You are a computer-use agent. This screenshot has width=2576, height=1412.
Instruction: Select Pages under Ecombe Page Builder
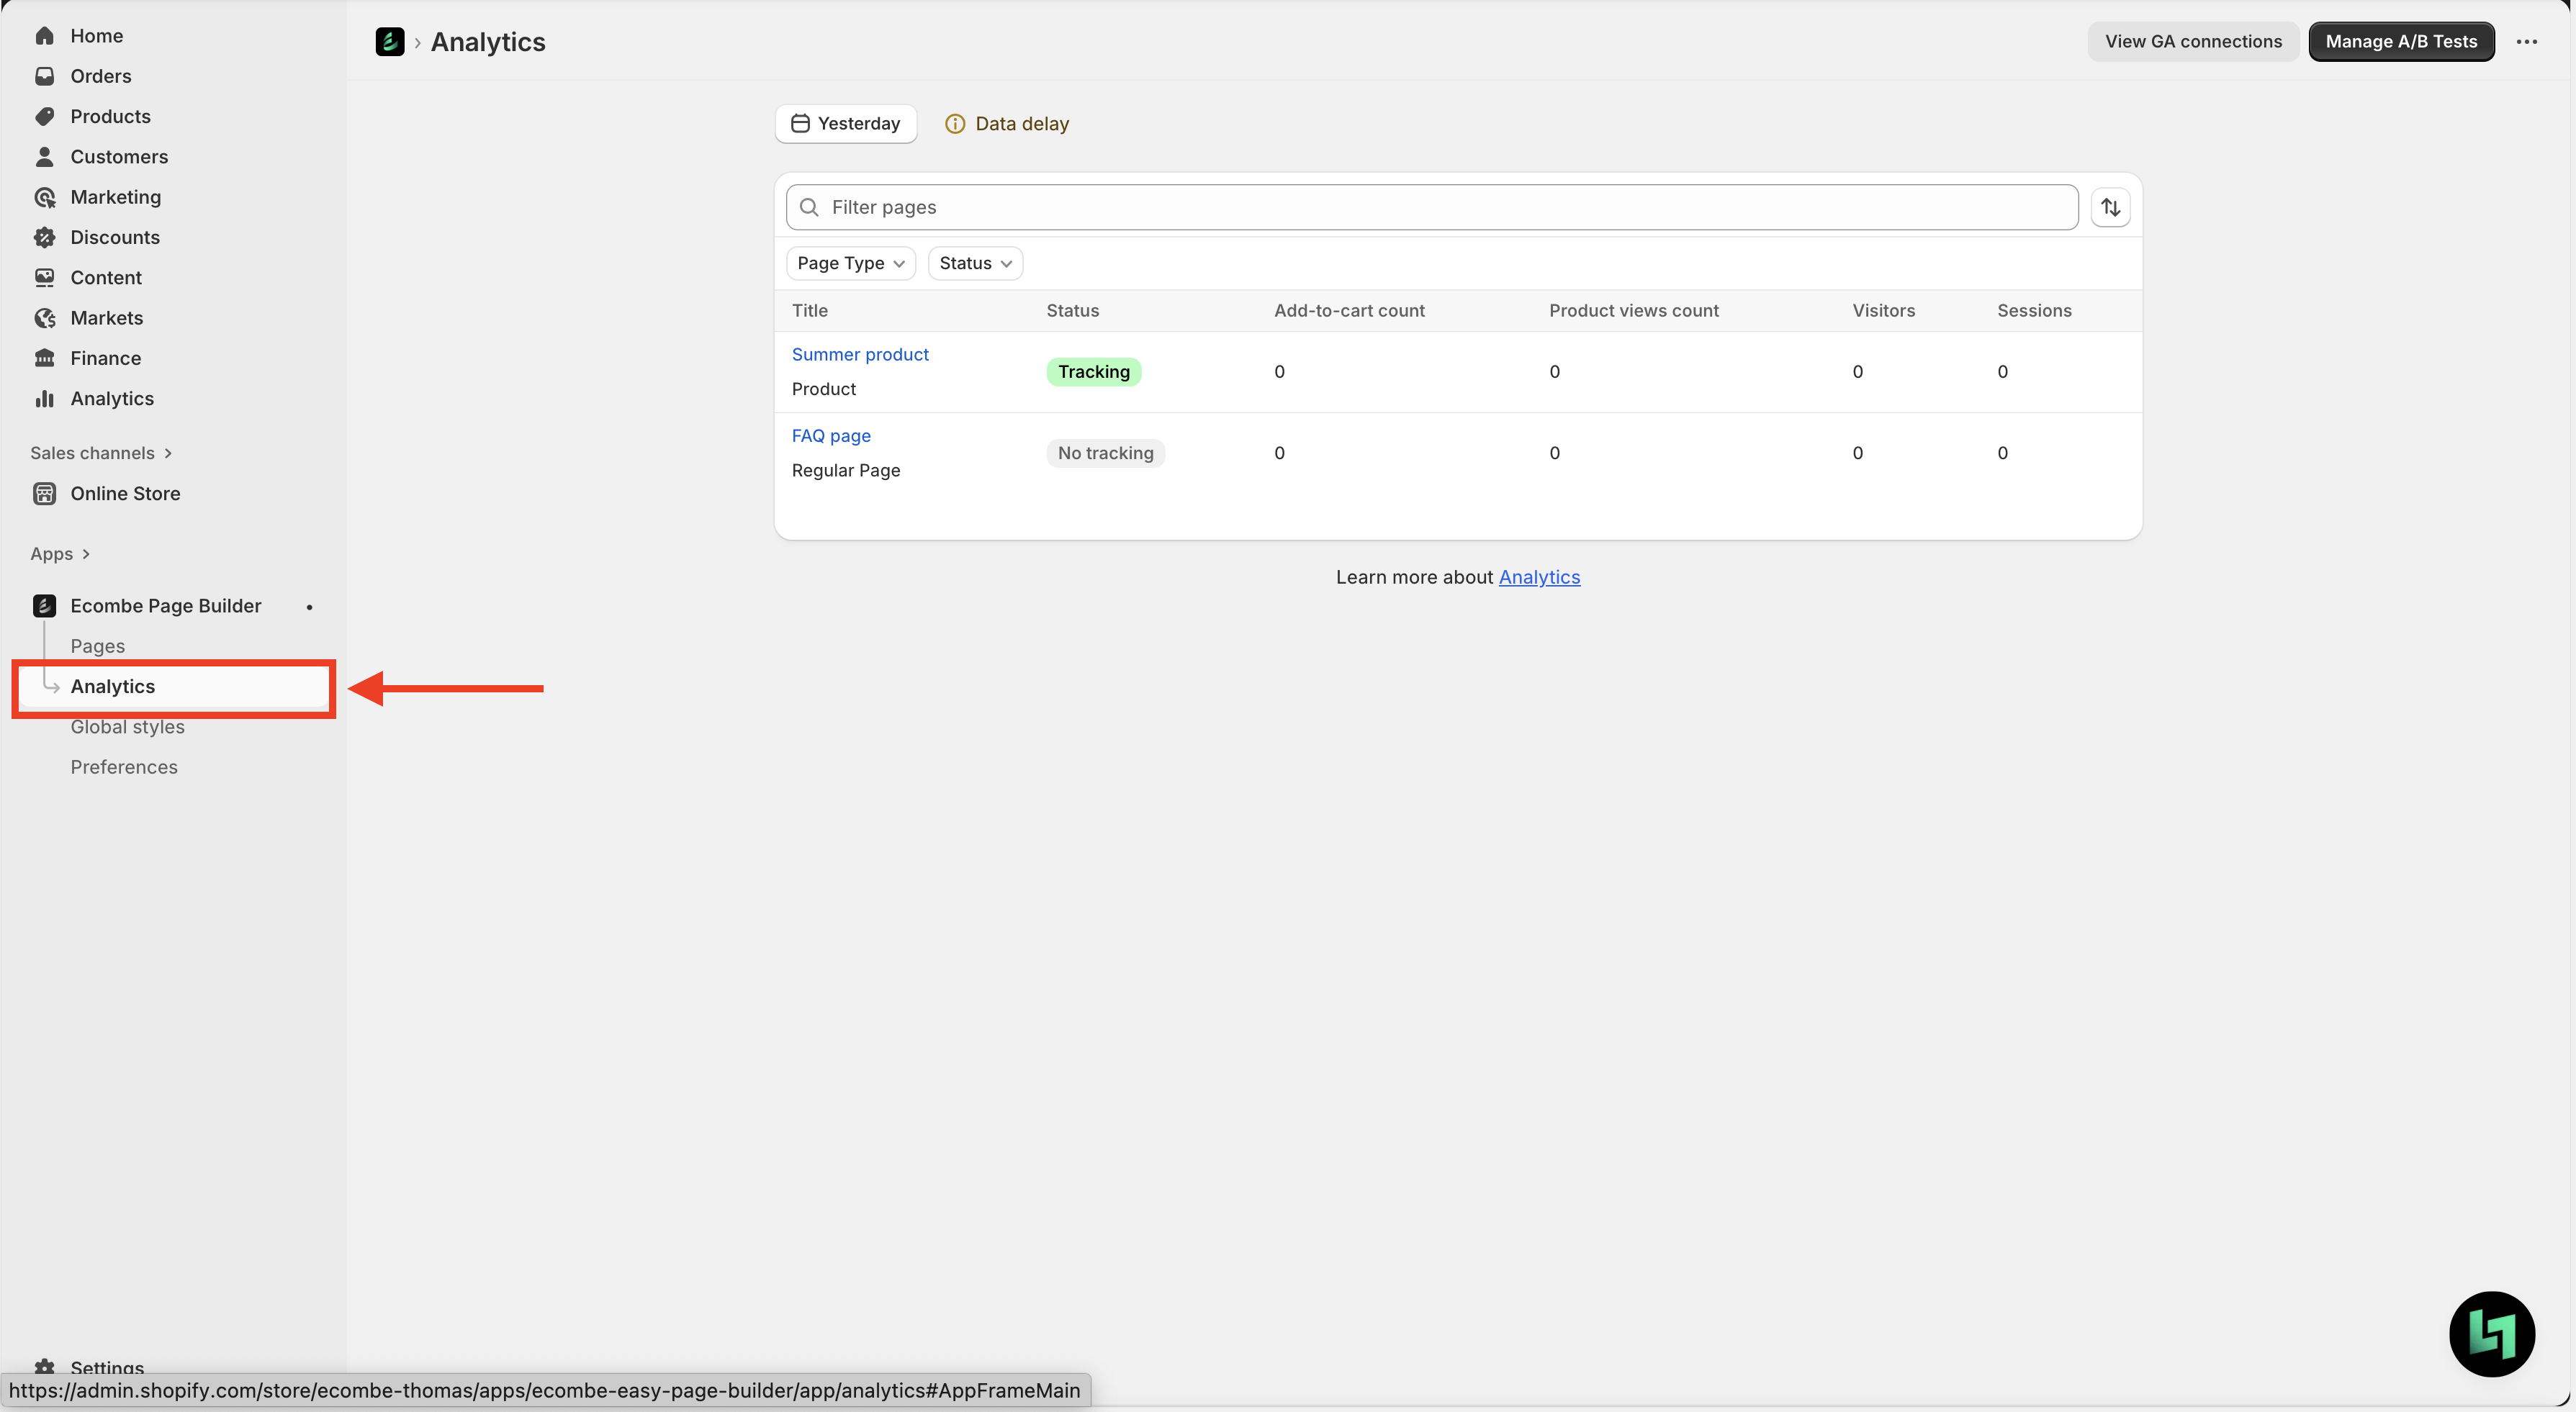97,646
